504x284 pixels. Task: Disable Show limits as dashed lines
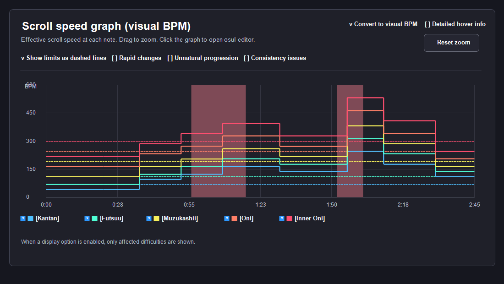64,58
